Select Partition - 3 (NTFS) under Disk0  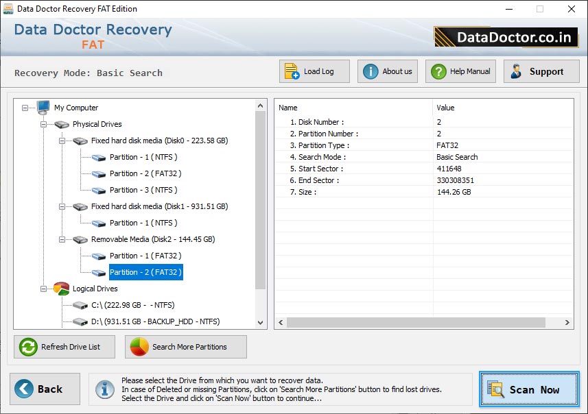tap(143, 190)
